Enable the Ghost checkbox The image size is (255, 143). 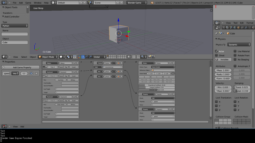click(216, 55)
